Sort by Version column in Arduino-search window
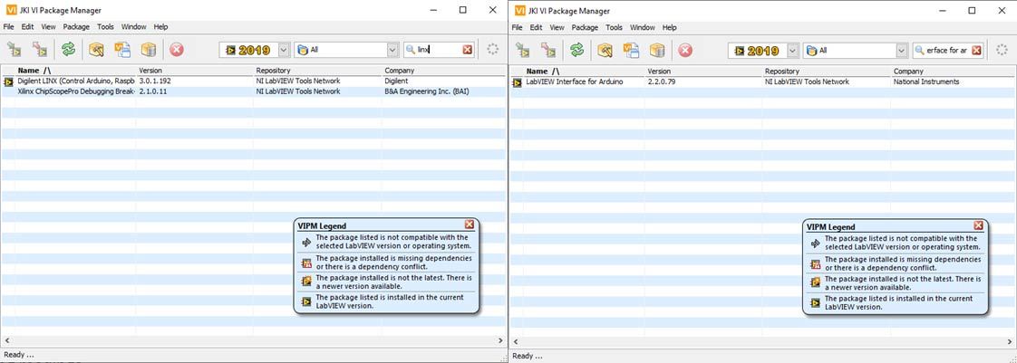The width and height of the screenshot is (1017, 363). (x=703, y=71)
